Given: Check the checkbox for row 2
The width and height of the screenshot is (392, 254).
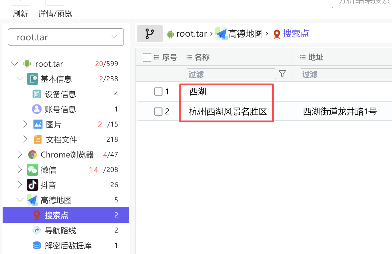Looking at the screenshot, I should (158, 111).
